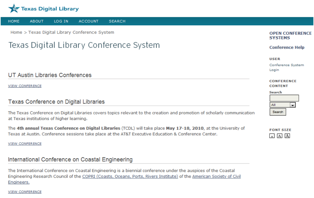Viewport: 314px width, 198px height.
Task: Click the sidebar search text field
Action: [x=284, y=98]
